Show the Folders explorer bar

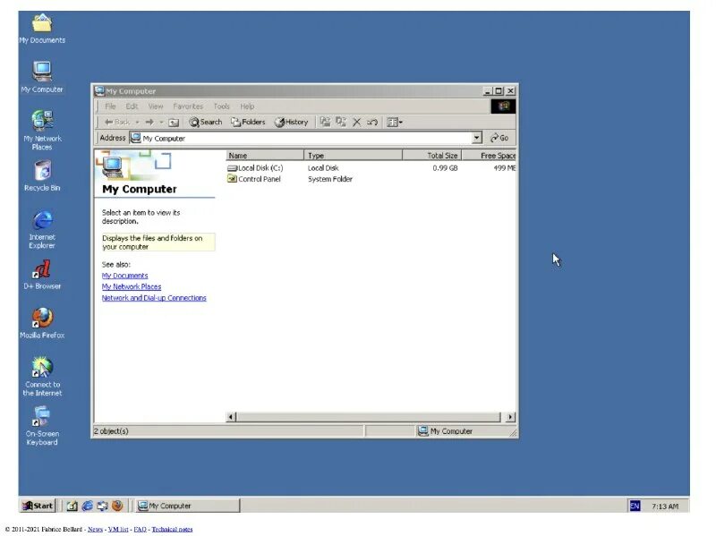(248, 122)
